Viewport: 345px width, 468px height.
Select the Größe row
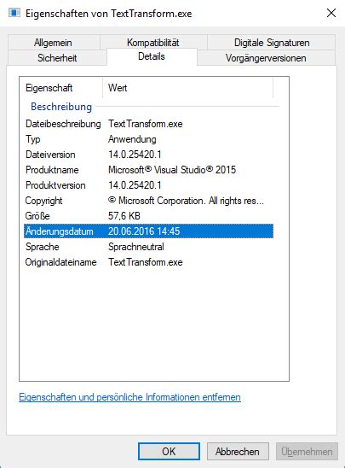(148, 216)
